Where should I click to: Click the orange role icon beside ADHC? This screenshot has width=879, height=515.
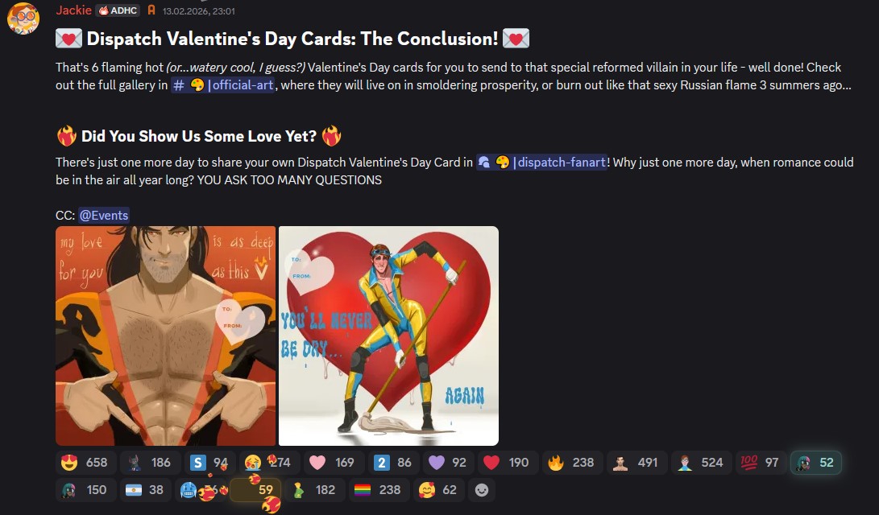[x=151, y=10]
